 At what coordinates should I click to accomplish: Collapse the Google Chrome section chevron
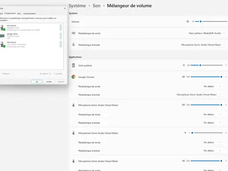point(226,77)
